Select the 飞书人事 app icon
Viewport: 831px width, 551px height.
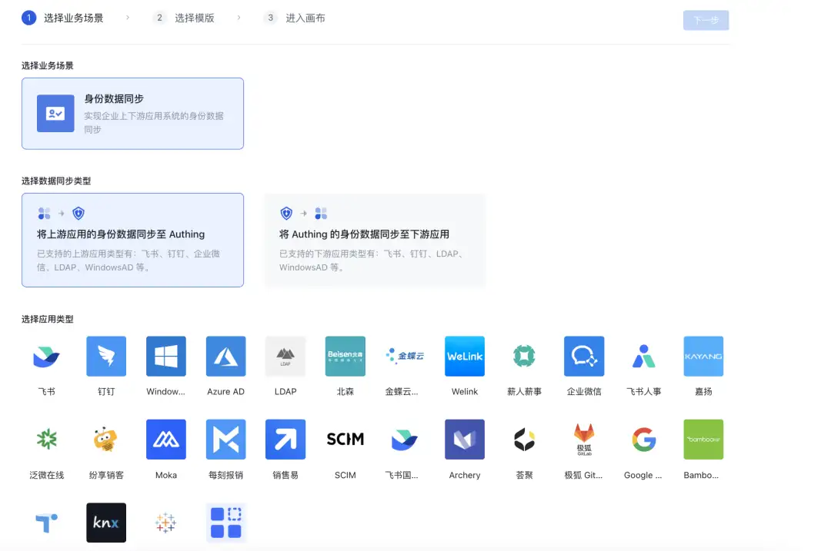pyautogui.click(x=644, y=357)
